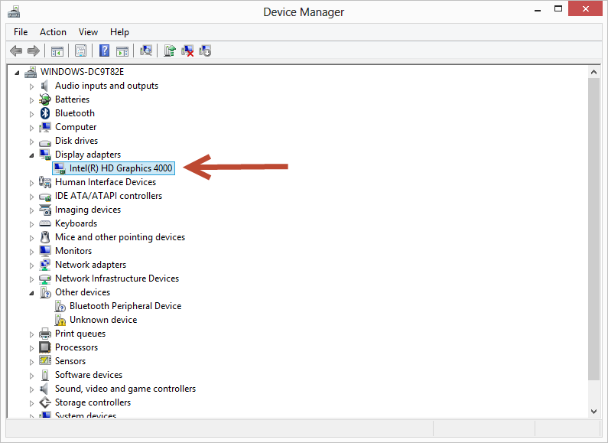Select Intel(R) HD Graphics 4000 device
608x443 pixels.
[121, 168]
